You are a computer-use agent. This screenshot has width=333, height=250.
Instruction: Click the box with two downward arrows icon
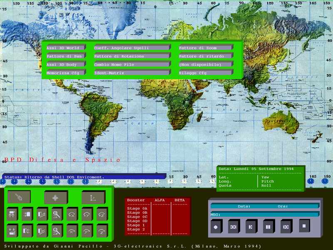click(x=12, y=231)
